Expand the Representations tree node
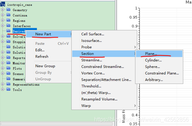Screen dimensions: 192x126 click(2, 84)
